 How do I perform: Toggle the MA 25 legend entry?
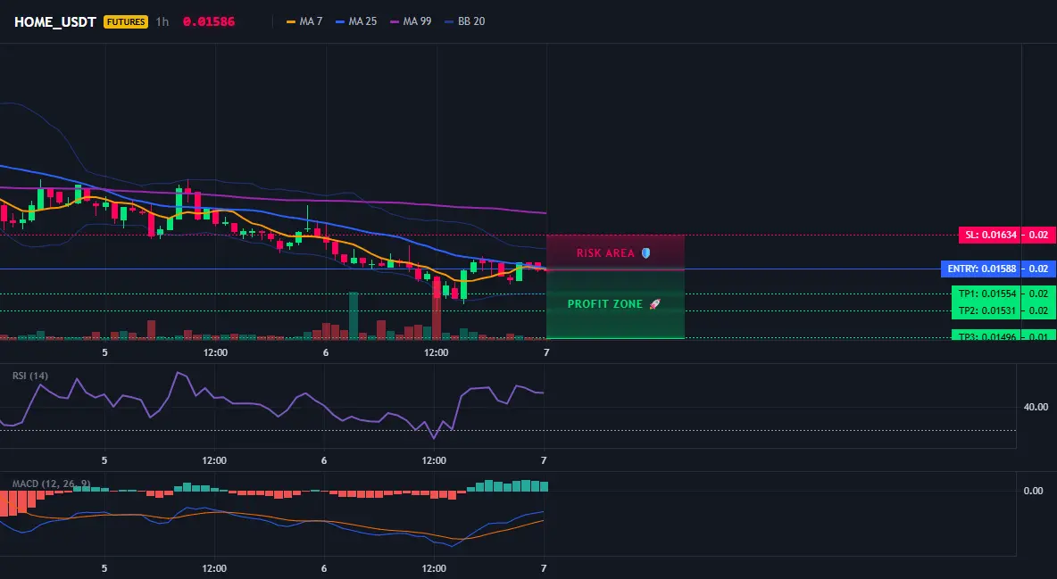[x=356, y=21]
